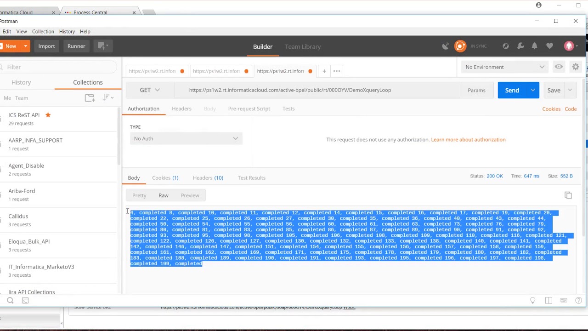Click the environment quick look eye icon

point(559,67)
